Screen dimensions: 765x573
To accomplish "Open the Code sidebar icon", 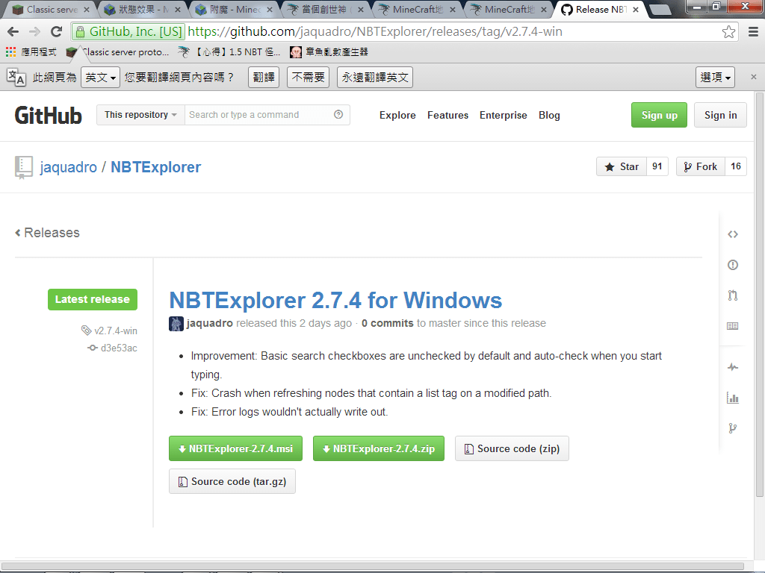I will click(x=732, y=234).
